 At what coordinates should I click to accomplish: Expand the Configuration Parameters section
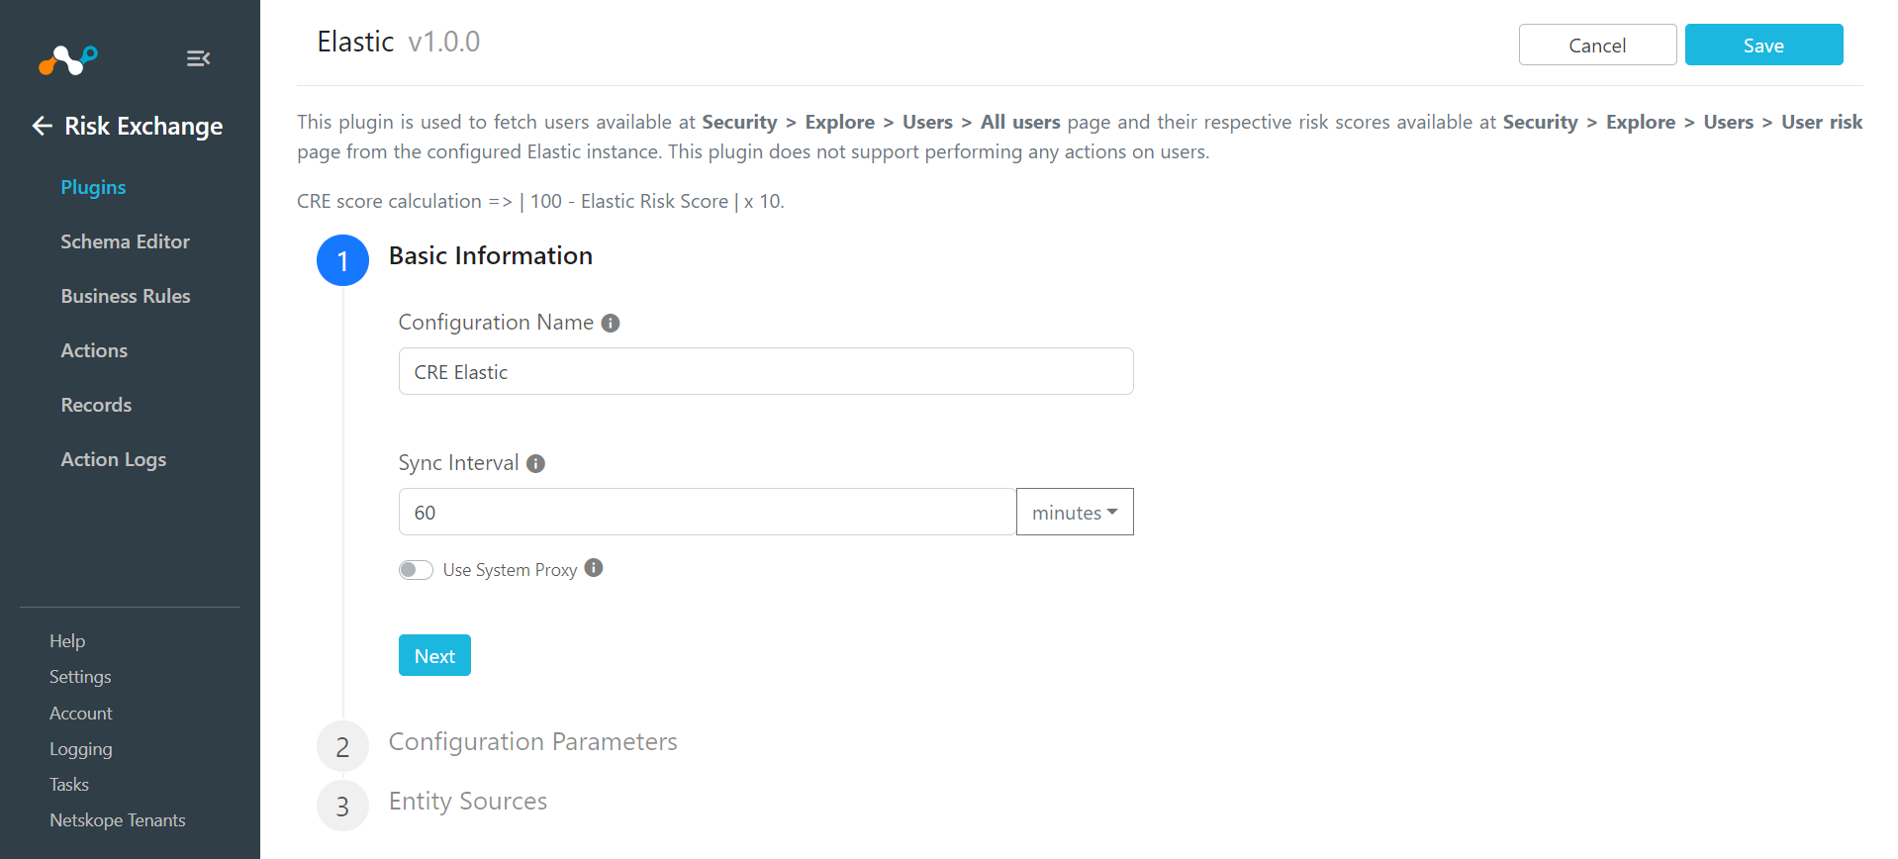click(x=532, y=741)
